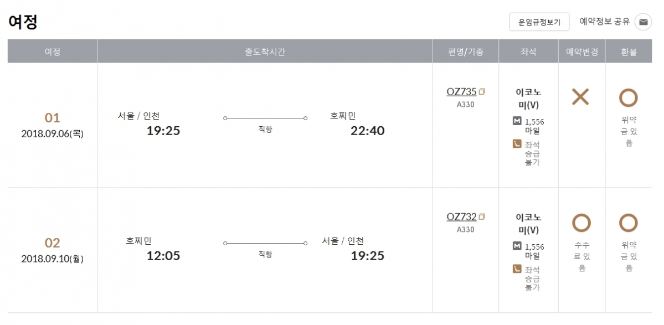
Task: Click the refund circle icon for flight OZ735
Action: tap(629, 97)
